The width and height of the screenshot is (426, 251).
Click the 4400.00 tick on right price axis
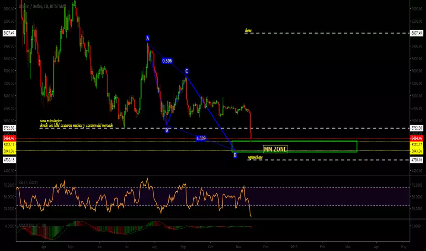tap(417, 171)
